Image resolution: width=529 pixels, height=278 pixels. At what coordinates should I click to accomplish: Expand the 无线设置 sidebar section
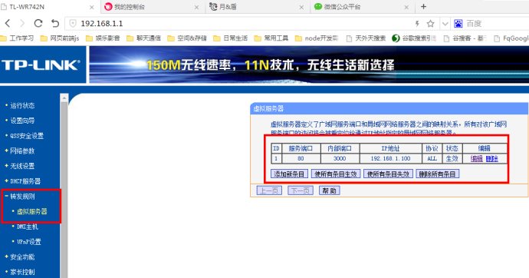(22, 166)
